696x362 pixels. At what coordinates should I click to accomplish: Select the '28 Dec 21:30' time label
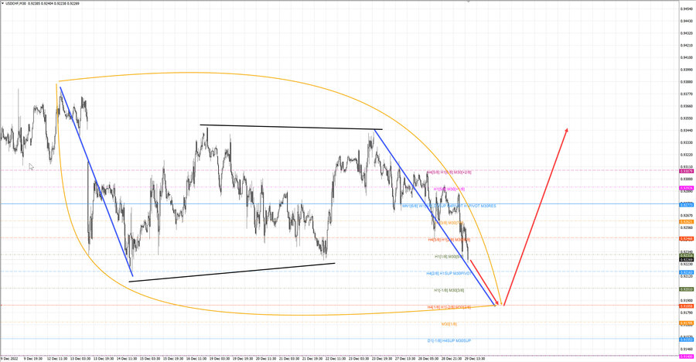pyautogui.click(x=451, y=358)
